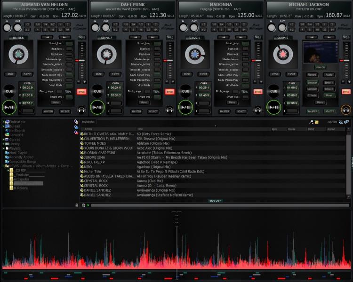Enable Beat-lock on the Daft Punk deck
This screenshot has width=353, height=282.
[157, 49]
